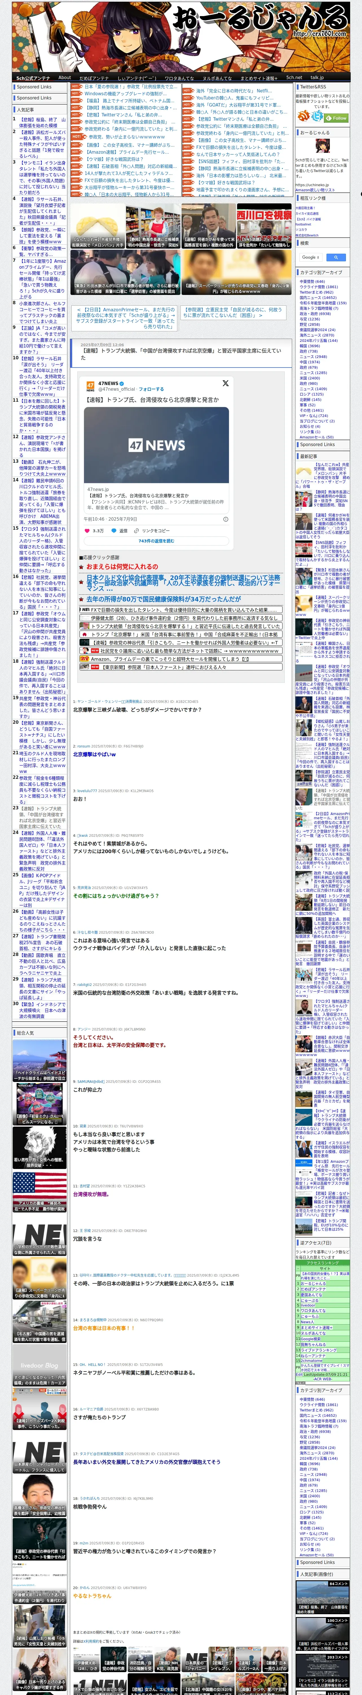362x1695 pixels.
Task: Click the X logo on embedded 47NEWS tweet
Action: point(225,384)
